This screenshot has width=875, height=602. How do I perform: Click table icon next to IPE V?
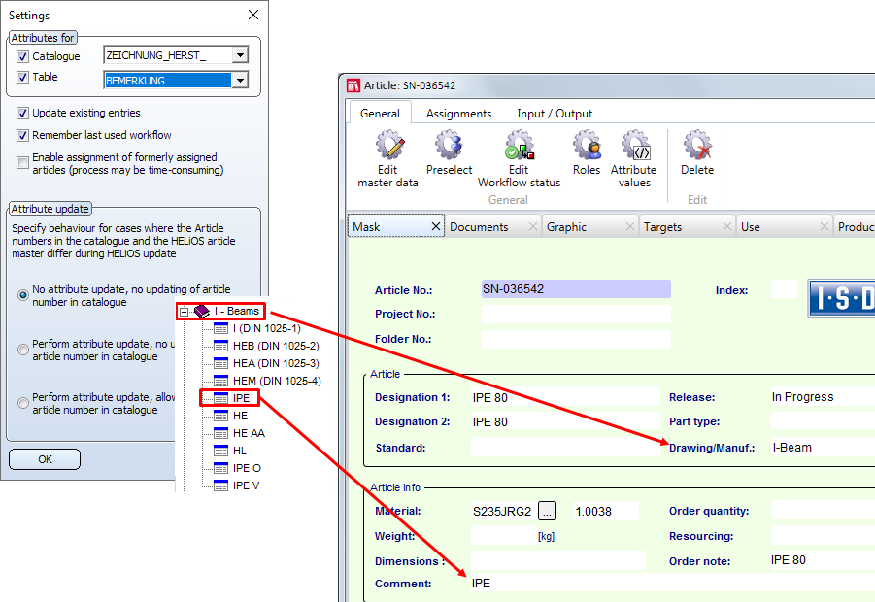point(221,485)
